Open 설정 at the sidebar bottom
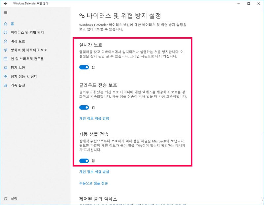The width and height of the screenshot is (264, 205). (14, 199)
